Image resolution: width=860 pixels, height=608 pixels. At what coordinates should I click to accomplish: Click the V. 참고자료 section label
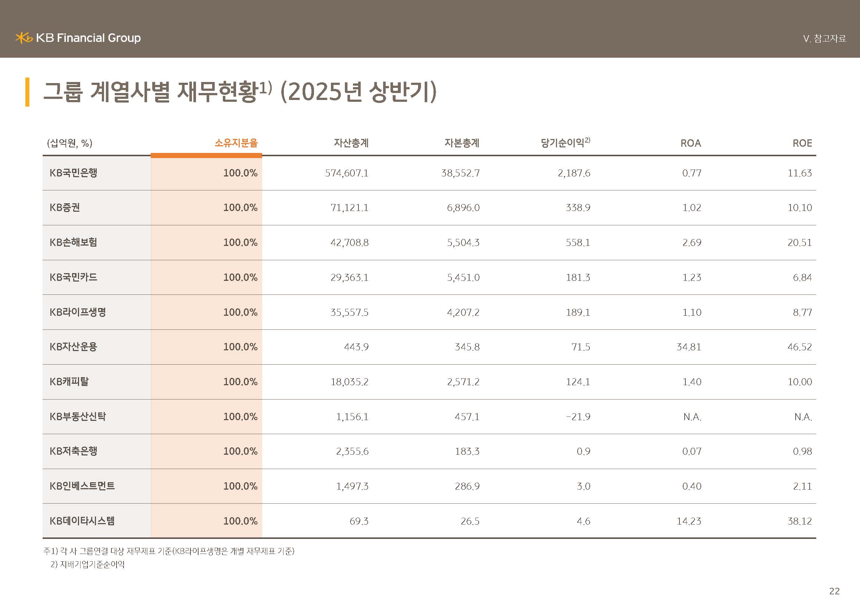click(x=824, y=39)
